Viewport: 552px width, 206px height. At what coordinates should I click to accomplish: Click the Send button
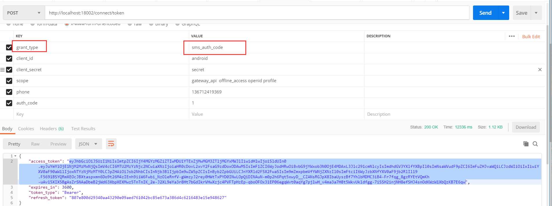[x=485, y=13]
